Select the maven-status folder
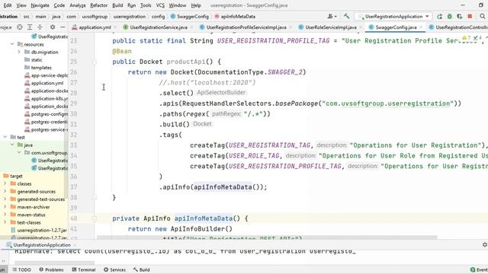Image resolution: width=488 pixels, height=274 pixels. [x=31, y=215]
